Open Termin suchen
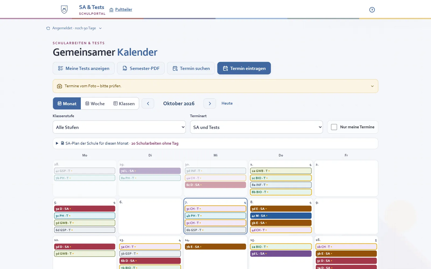 191,68
